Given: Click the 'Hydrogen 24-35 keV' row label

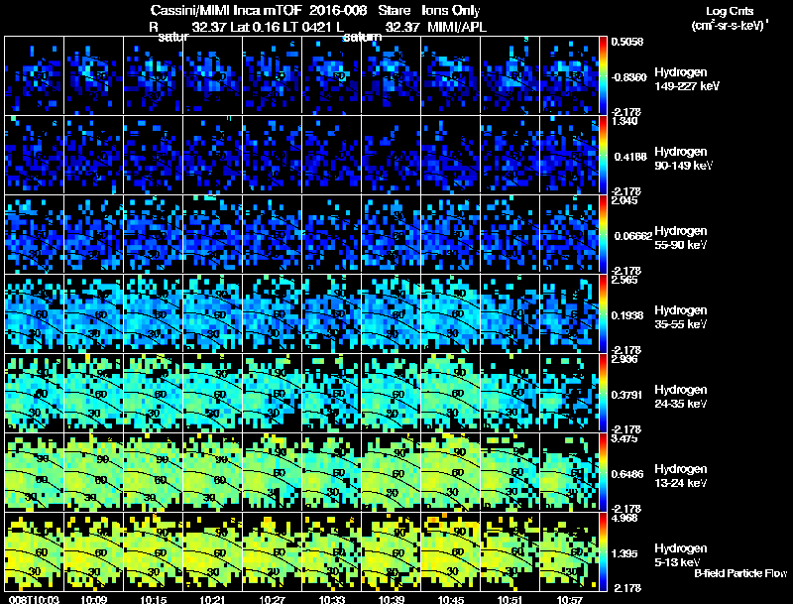Looking at the screenshot, I should pos(681,397).
